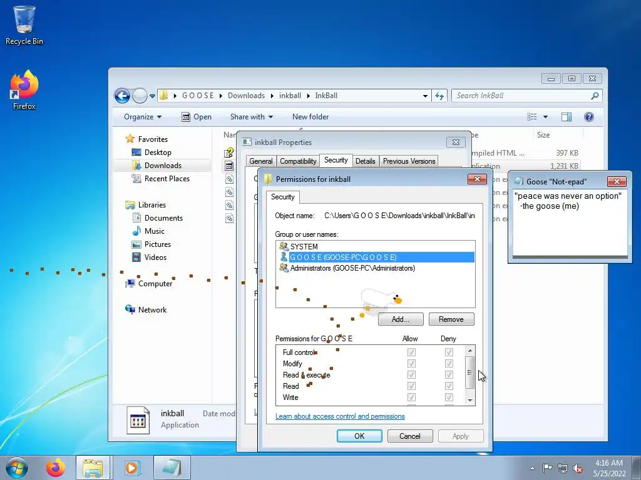Viewport: 641px width, 480px height.
Task: Open Windows Media Player taskbar icon
Action: [x=131, y=467]
